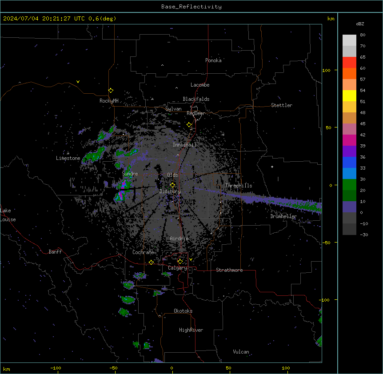Click the green echo cell northeast of Limestone

click(94, 155)
